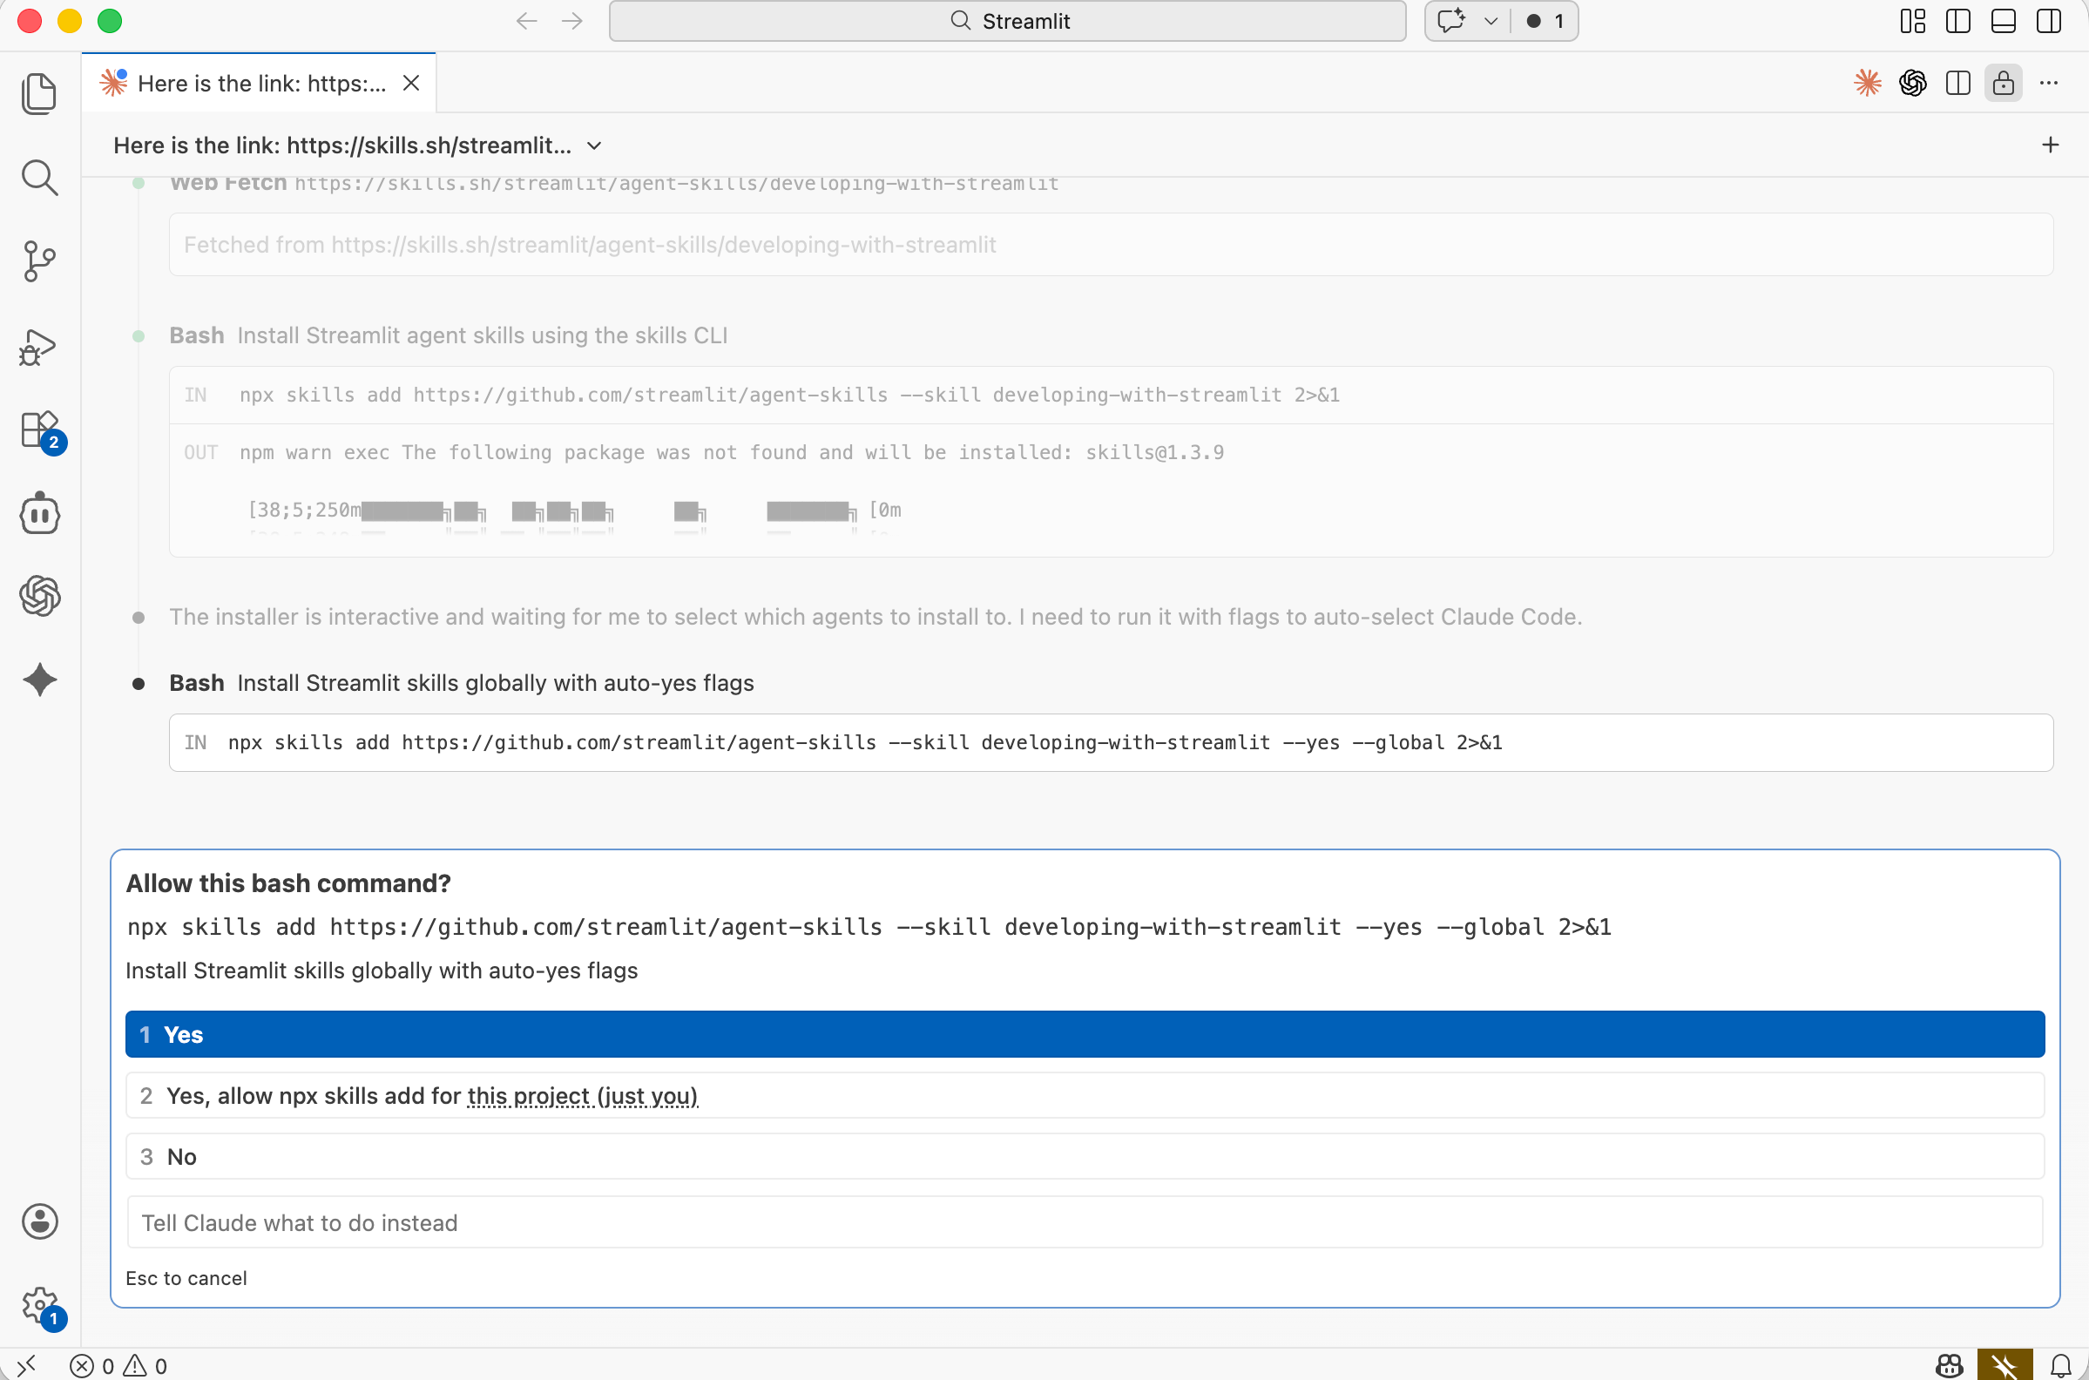Open the Manage gear settings icon

click(x=39, y=1306)
